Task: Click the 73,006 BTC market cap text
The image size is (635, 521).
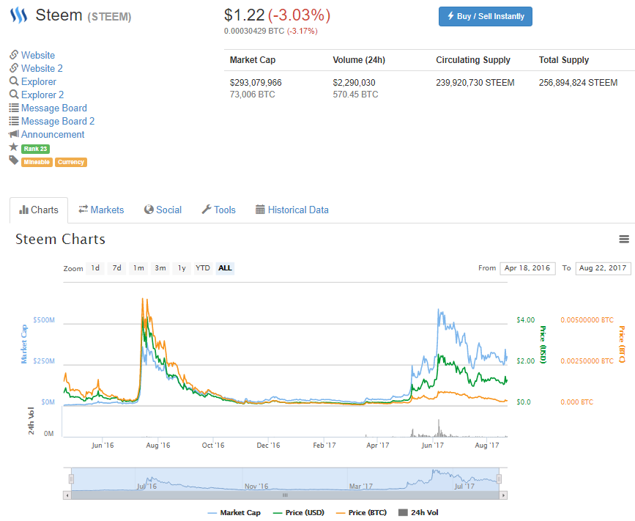Action: 252,95
